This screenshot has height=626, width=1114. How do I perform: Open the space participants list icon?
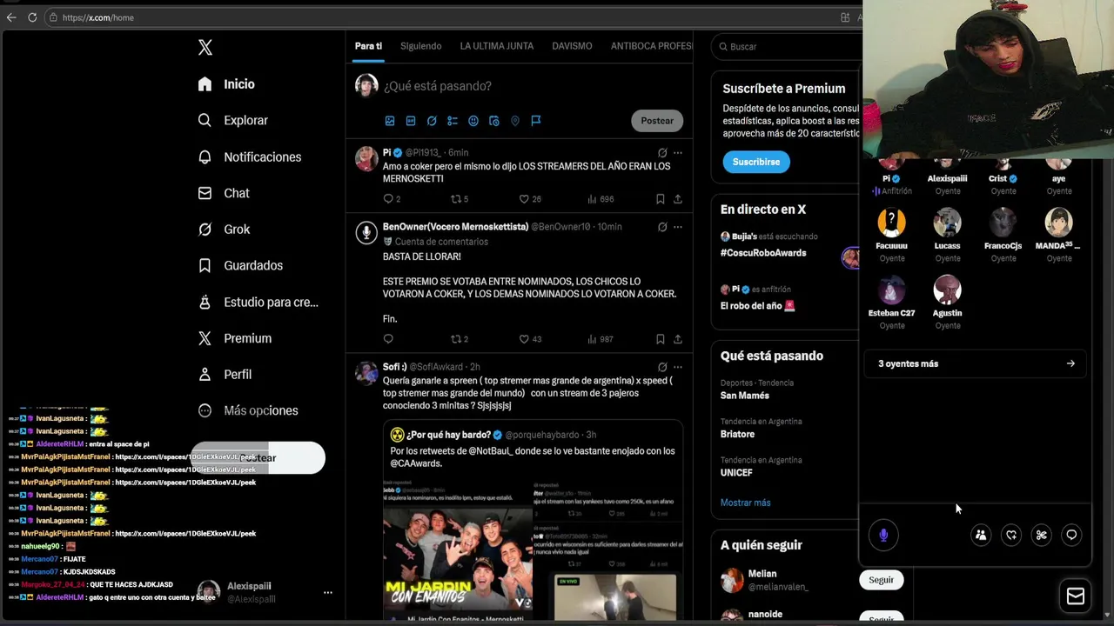pyautogui.click(x=981, y=536)
